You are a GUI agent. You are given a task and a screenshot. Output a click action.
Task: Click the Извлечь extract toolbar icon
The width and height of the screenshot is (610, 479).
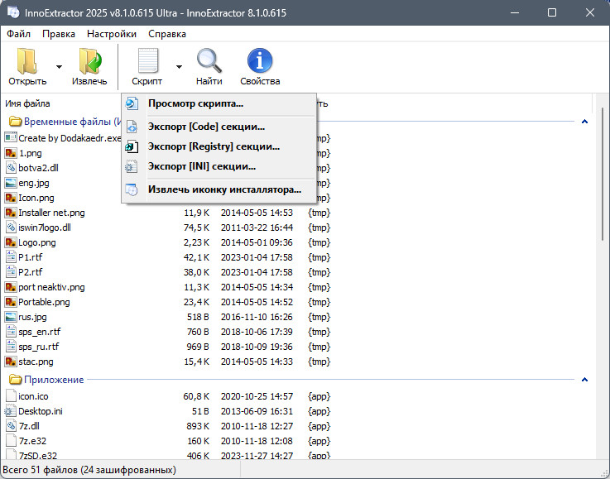(x=90, y=61)
